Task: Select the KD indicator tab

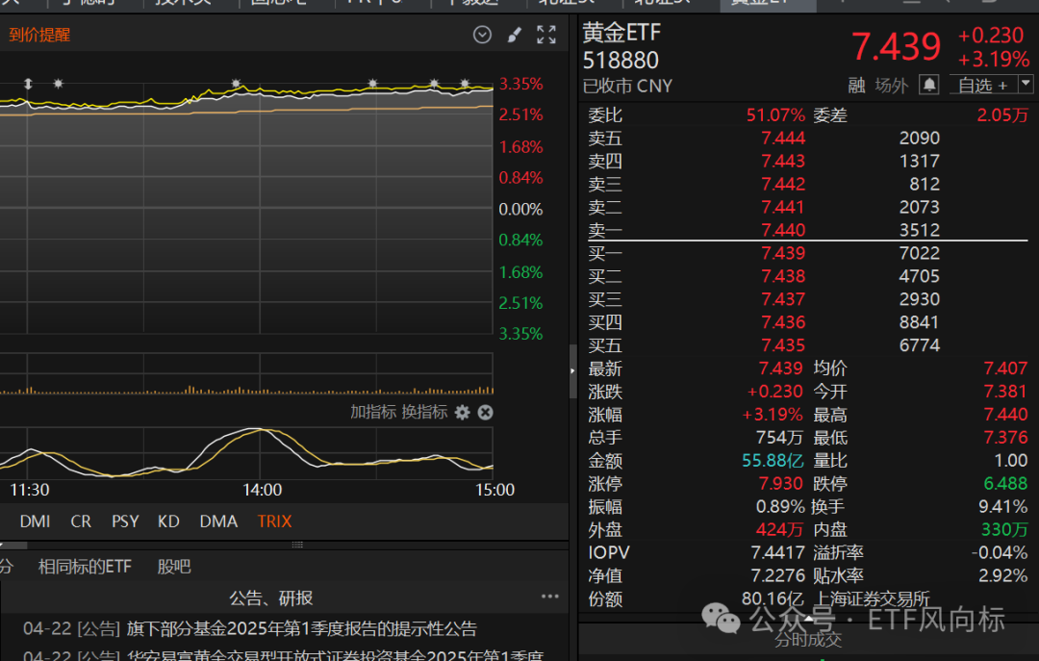Action: click(x=168, y=521)
